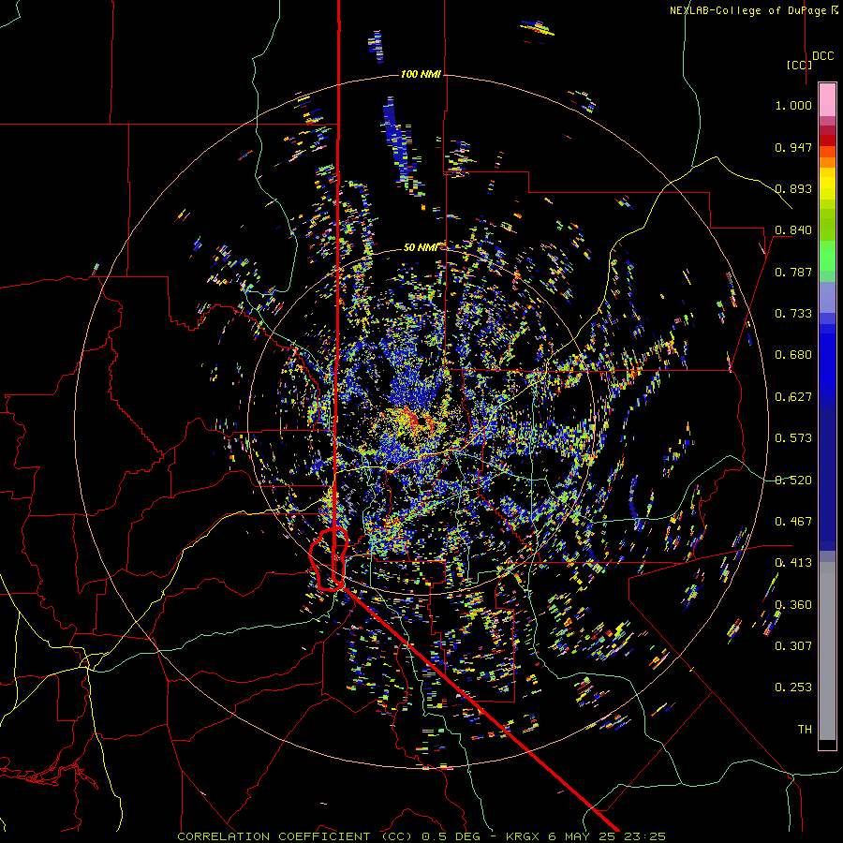843x843 pixels.
Task: Click the DCC label above the color scale
Action: (822, 56)
